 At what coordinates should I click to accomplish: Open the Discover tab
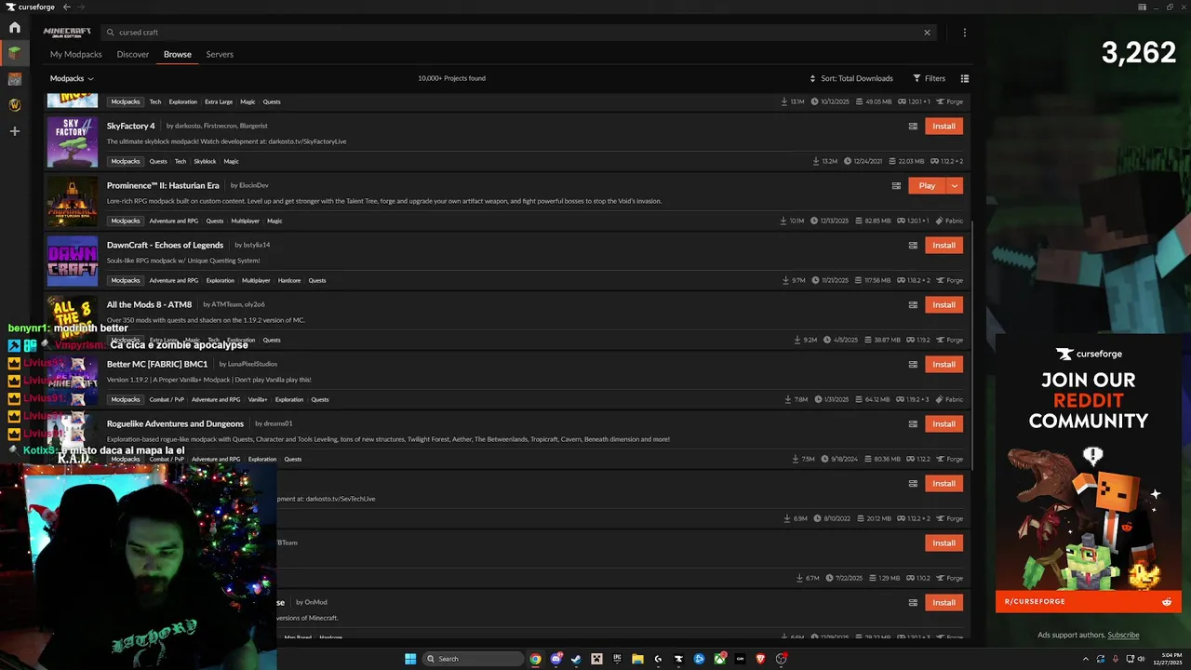click(133, 54)
